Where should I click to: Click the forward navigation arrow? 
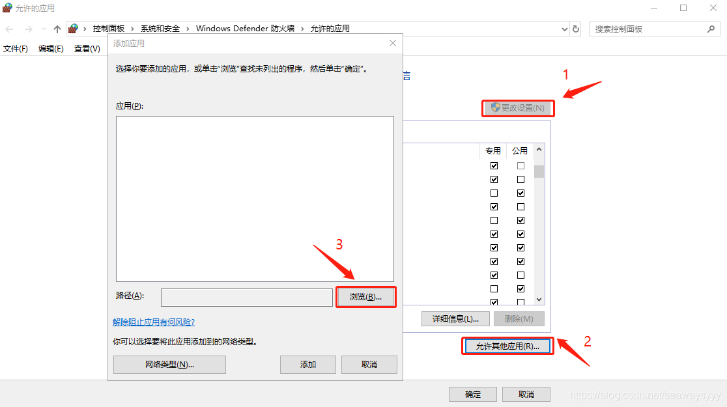(28, 29)
